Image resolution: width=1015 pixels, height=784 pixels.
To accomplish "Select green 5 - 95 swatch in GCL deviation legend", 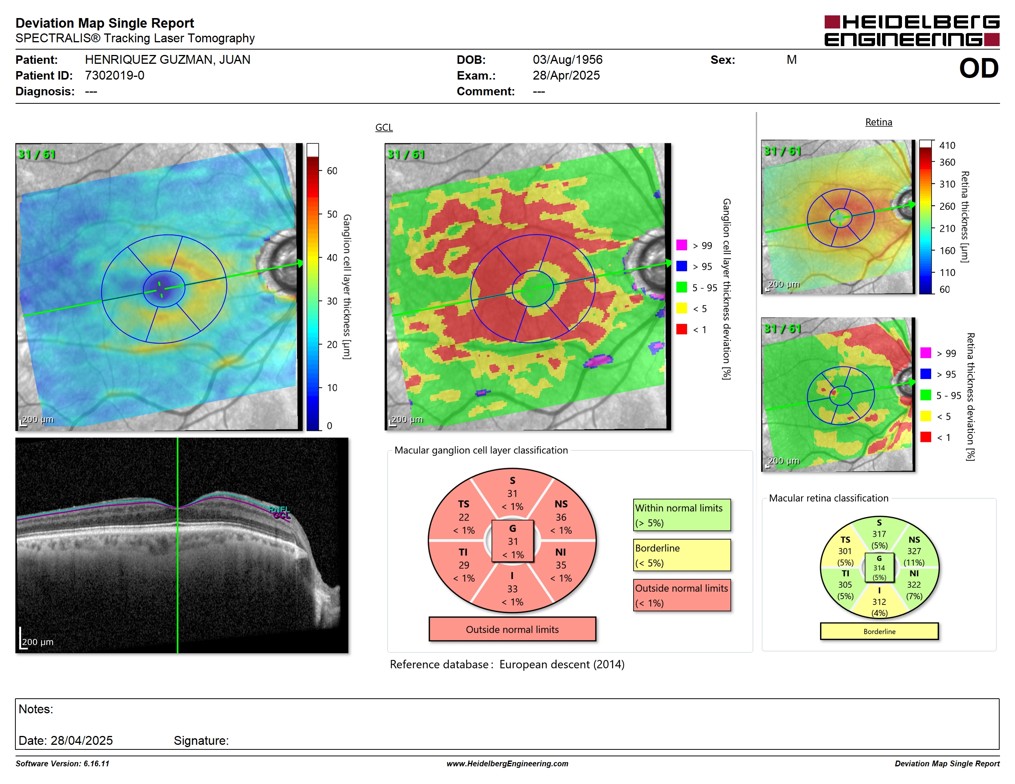I will point(681,287).
